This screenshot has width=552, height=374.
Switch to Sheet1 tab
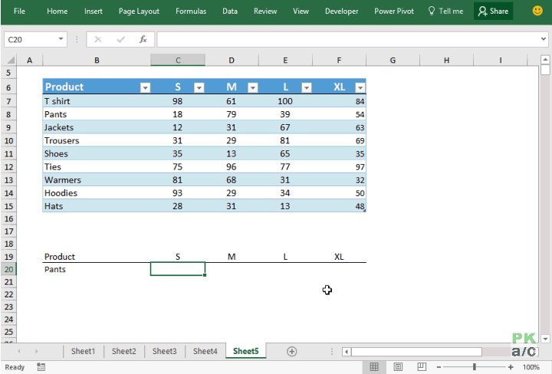coord(83,351)
